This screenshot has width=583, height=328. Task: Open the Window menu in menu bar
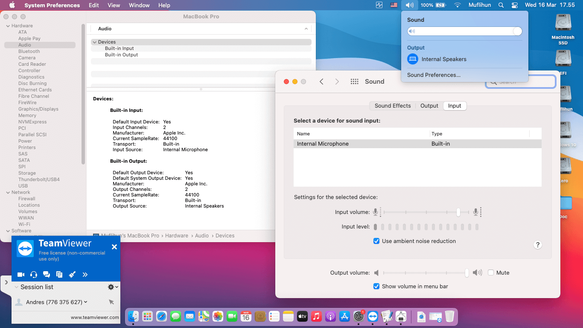[139, 5]
